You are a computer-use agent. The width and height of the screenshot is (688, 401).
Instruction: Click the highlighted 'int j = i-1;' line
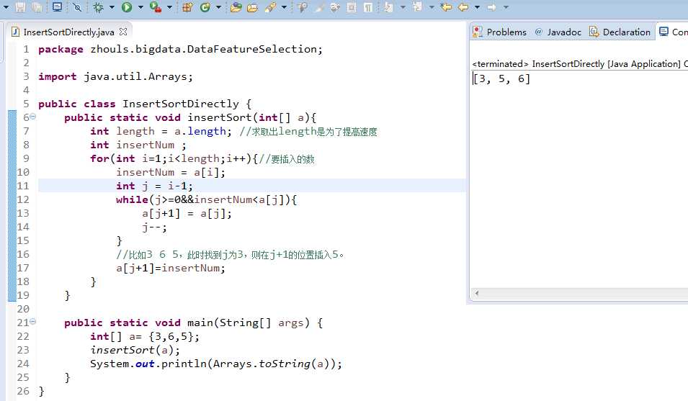tap(154, 186)
